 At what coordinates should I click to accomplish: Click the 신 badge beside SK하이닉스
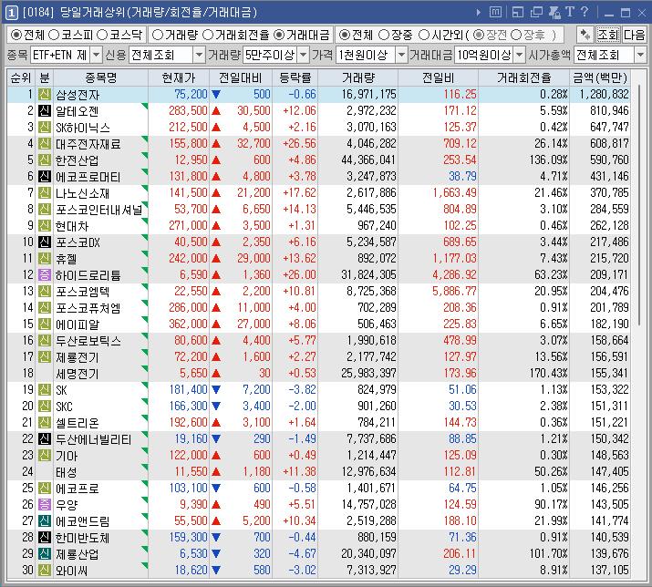[x=45, y=128]
